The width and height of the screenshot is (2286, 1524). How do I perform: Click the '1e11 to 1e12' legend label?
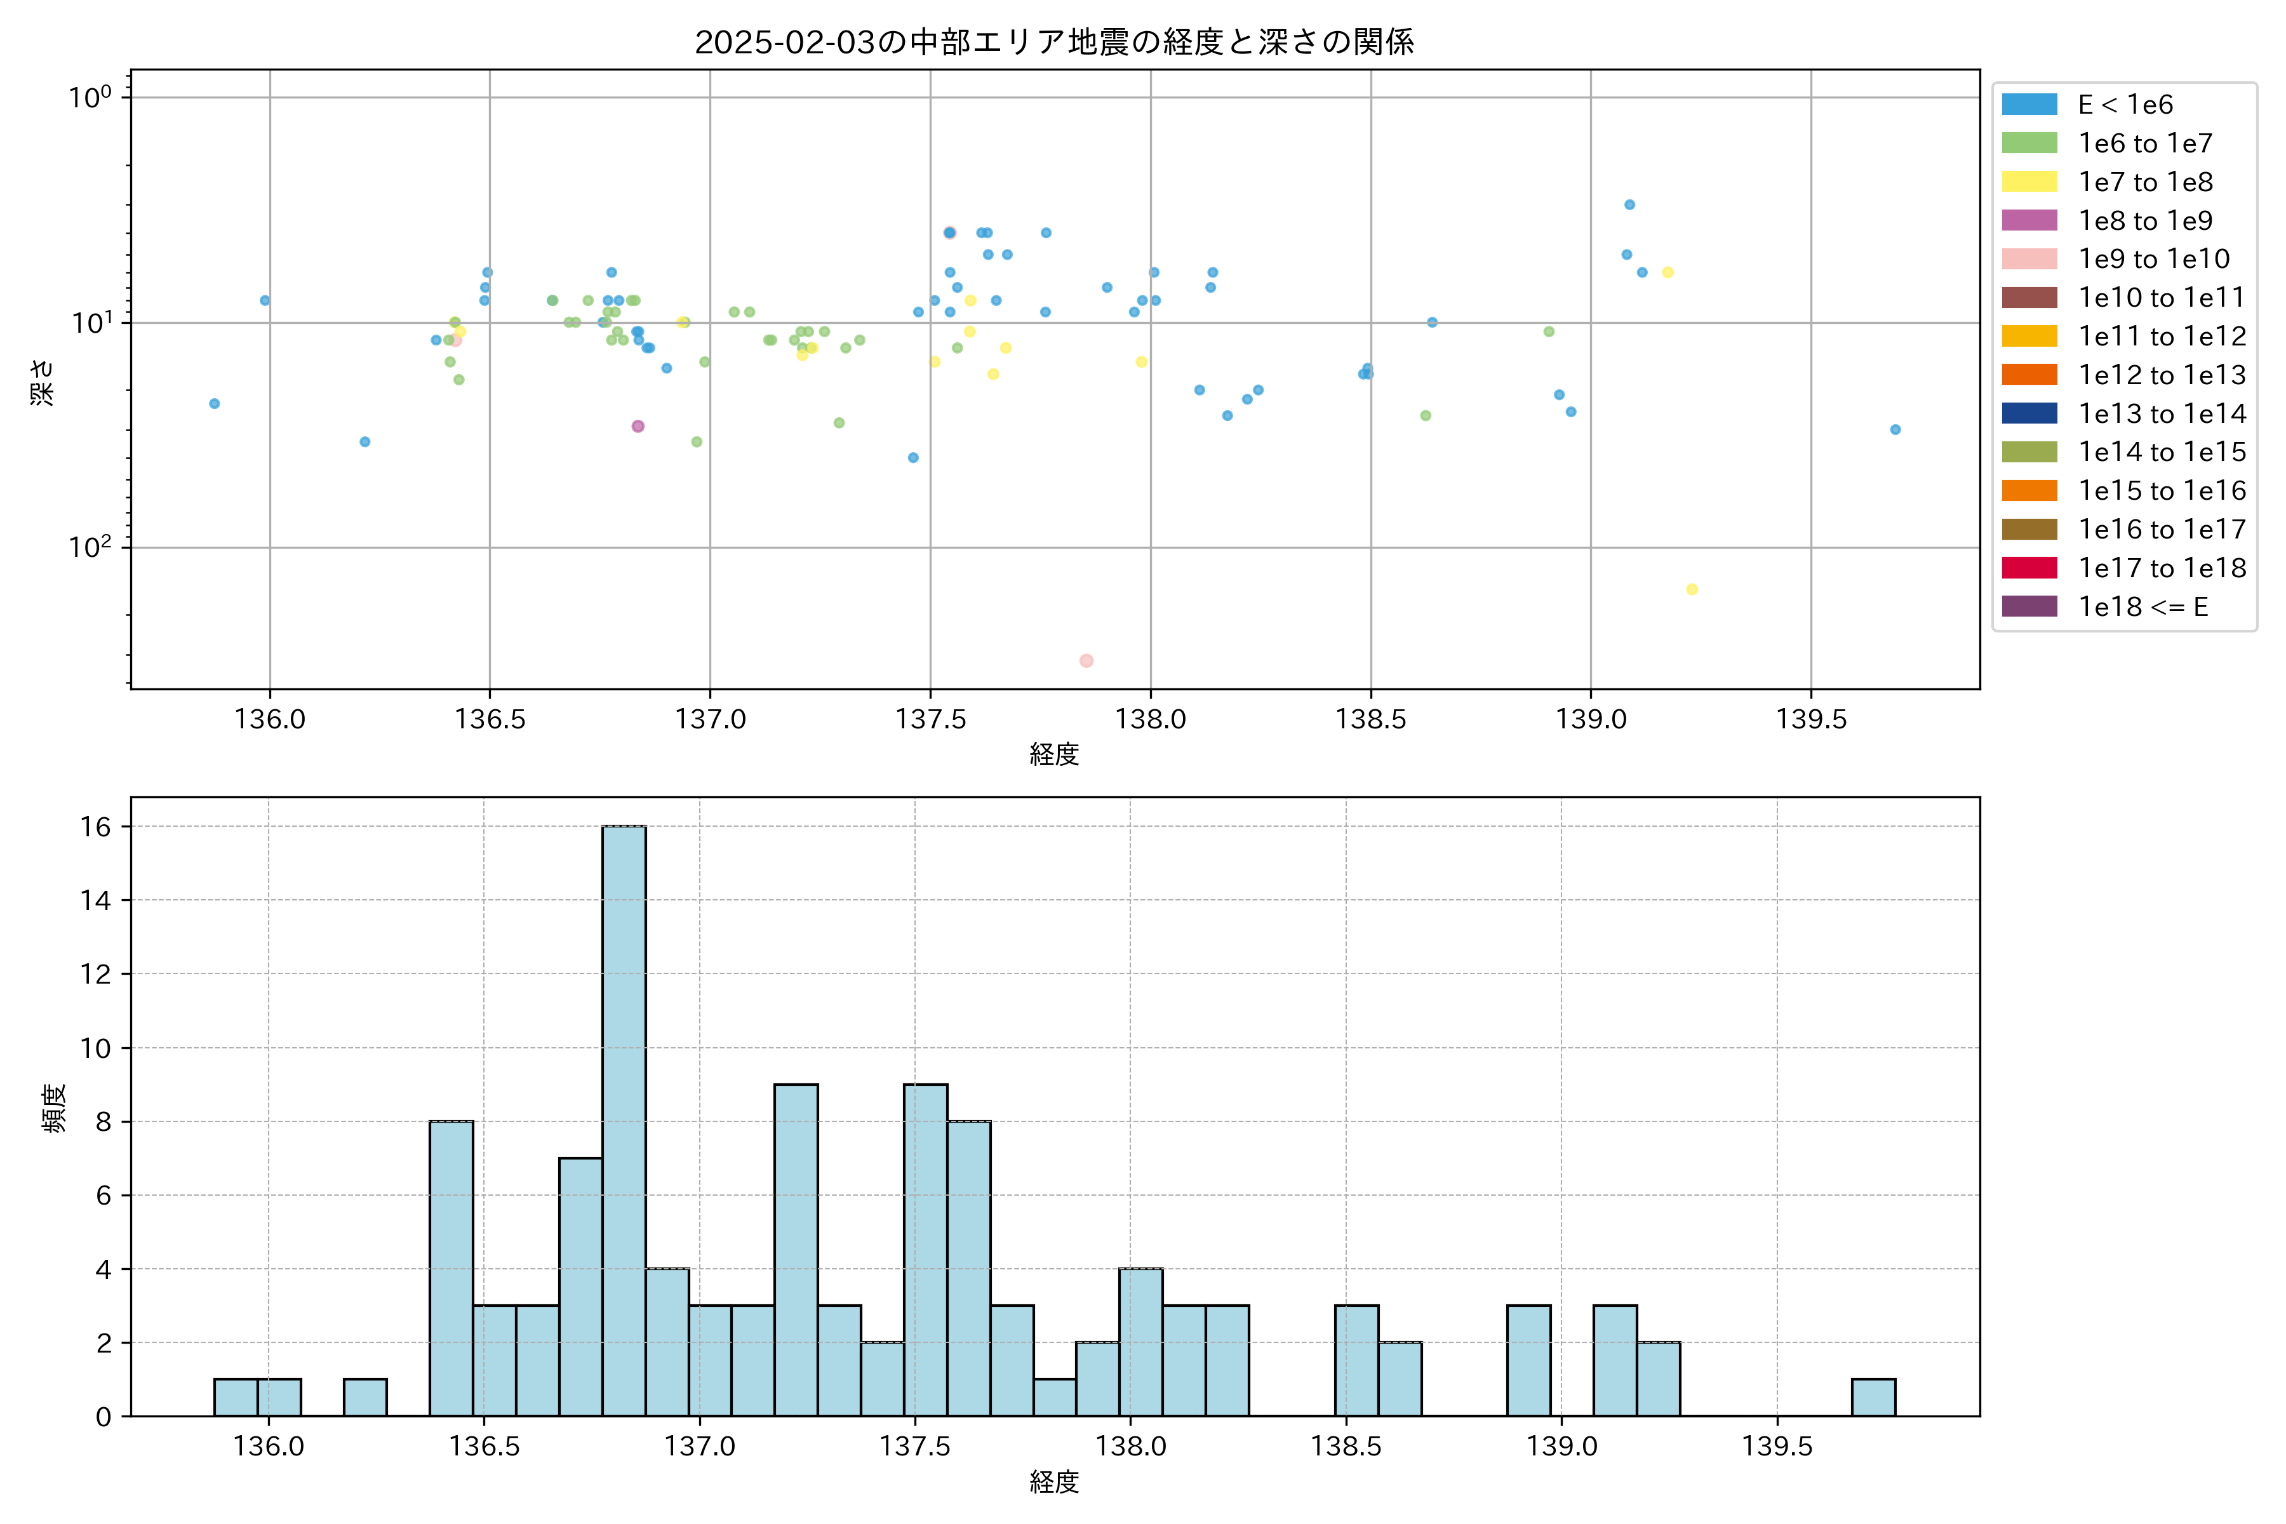pos(2162,337)
